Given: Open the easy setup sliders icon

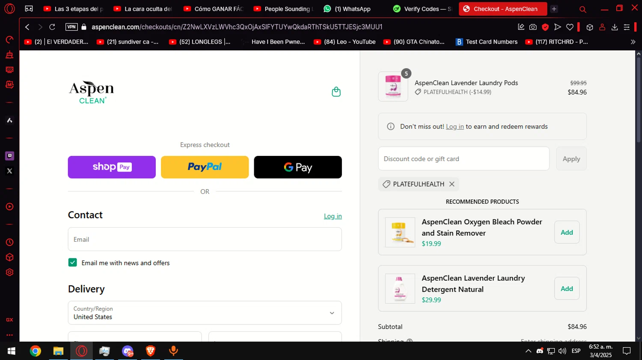Looking at the screenshot, I should [x=627, y=27].
